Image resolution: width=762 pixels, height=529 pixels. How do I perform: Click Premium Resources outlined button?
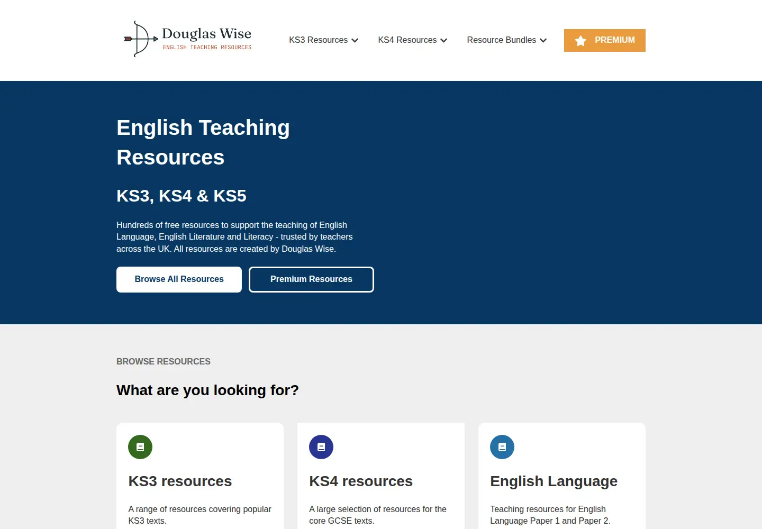pyautogui.click(x=311, y=279)
